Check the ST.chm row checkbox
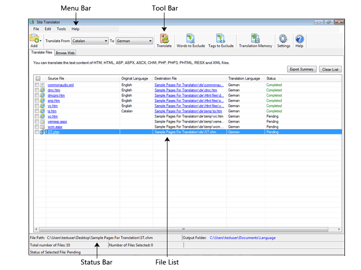361x270 pixels. click(37, 132)
